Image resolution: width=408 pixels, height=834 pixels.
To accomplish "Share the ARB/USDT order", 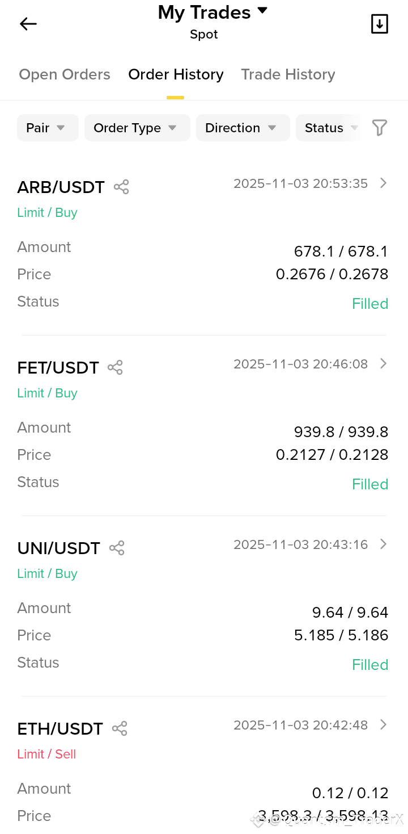I will pos(121,187).
